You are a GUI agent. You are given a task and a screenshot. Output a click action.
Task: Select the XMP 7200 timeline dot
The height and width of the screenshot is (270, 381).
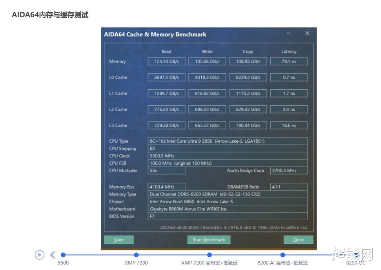click(x=136, y=255)
